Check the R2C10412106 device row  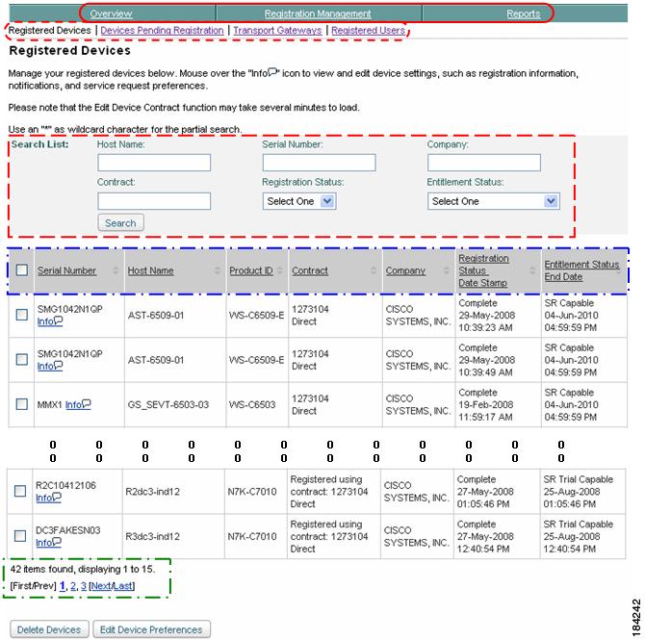point(20,491)
